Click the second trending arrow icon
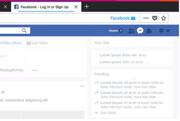This screenshot has height=121, width=180. [97, 93]
